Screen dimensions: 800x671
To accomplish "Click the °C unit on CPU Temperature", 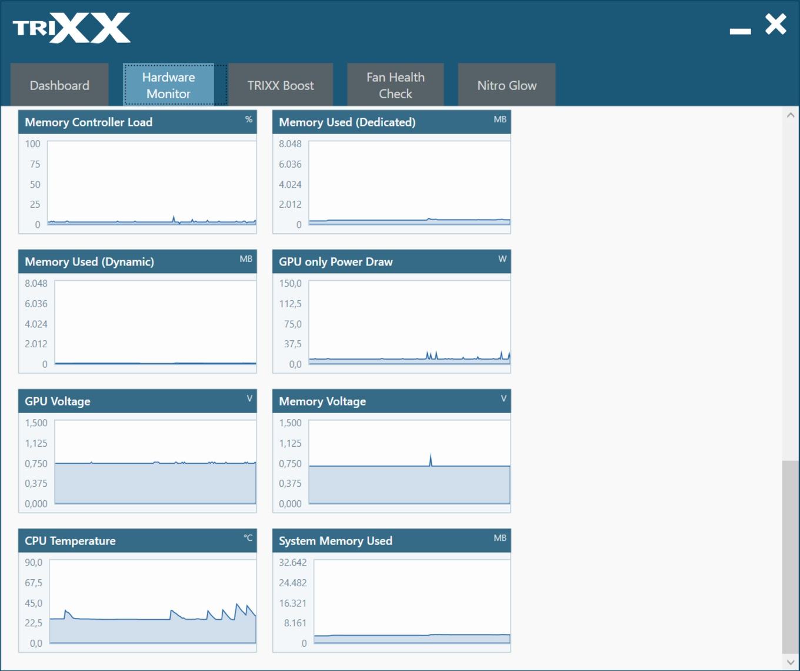I will [248, 538].
